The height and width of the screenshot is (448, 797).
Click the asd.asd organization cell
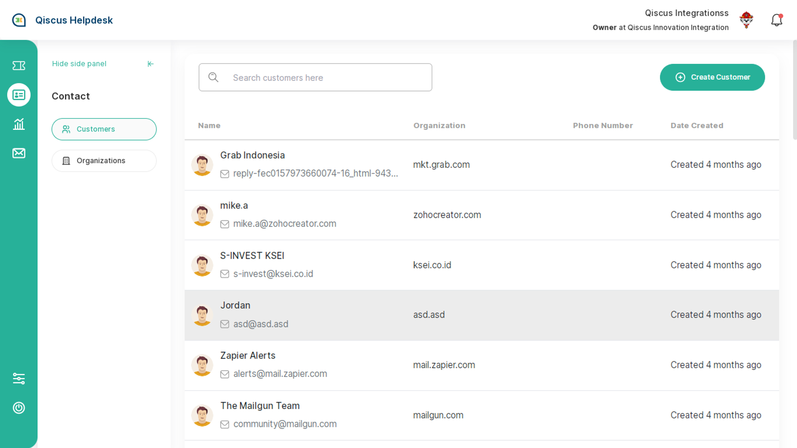click(x=429, y=315)
